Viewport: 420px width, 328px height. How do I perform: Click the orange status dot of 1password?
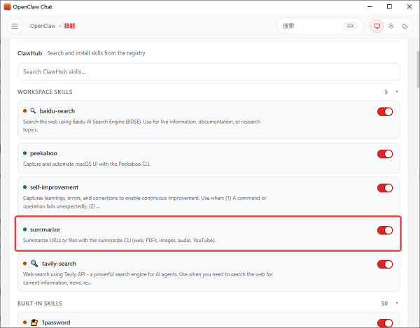click(x=25, y=322)
